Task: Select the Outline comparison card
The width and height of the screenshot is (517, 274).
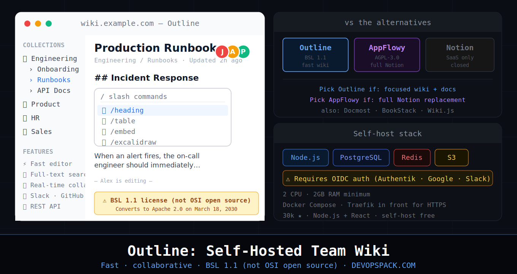Action: (x=316, y=55)
